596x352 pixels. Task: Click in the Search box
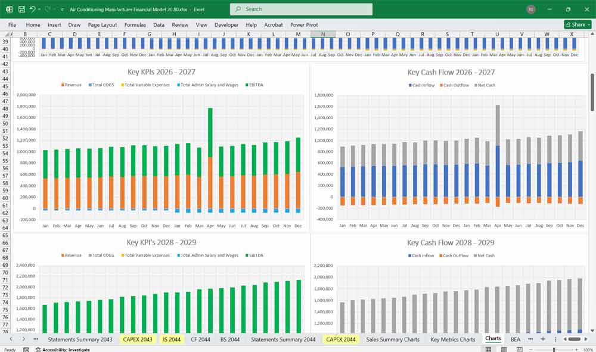coord(301,9)
